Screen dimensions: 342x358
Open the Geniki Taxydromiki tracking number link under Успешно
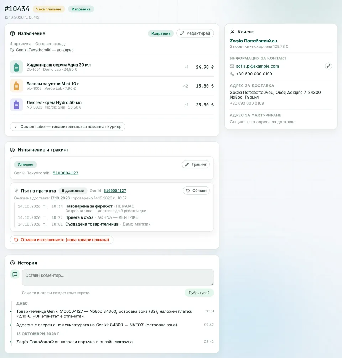click(66, 173)
